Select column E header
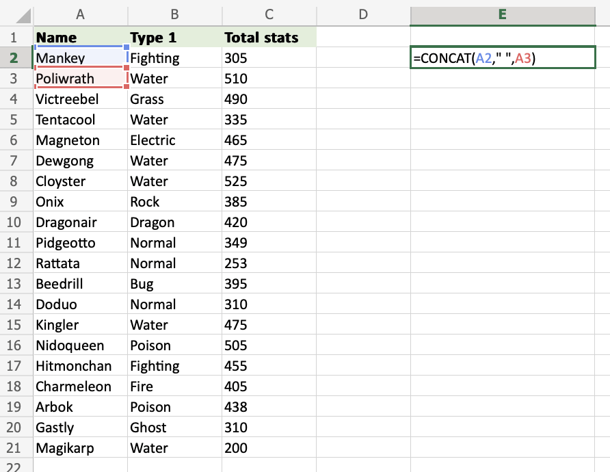 tap(503, 14)
